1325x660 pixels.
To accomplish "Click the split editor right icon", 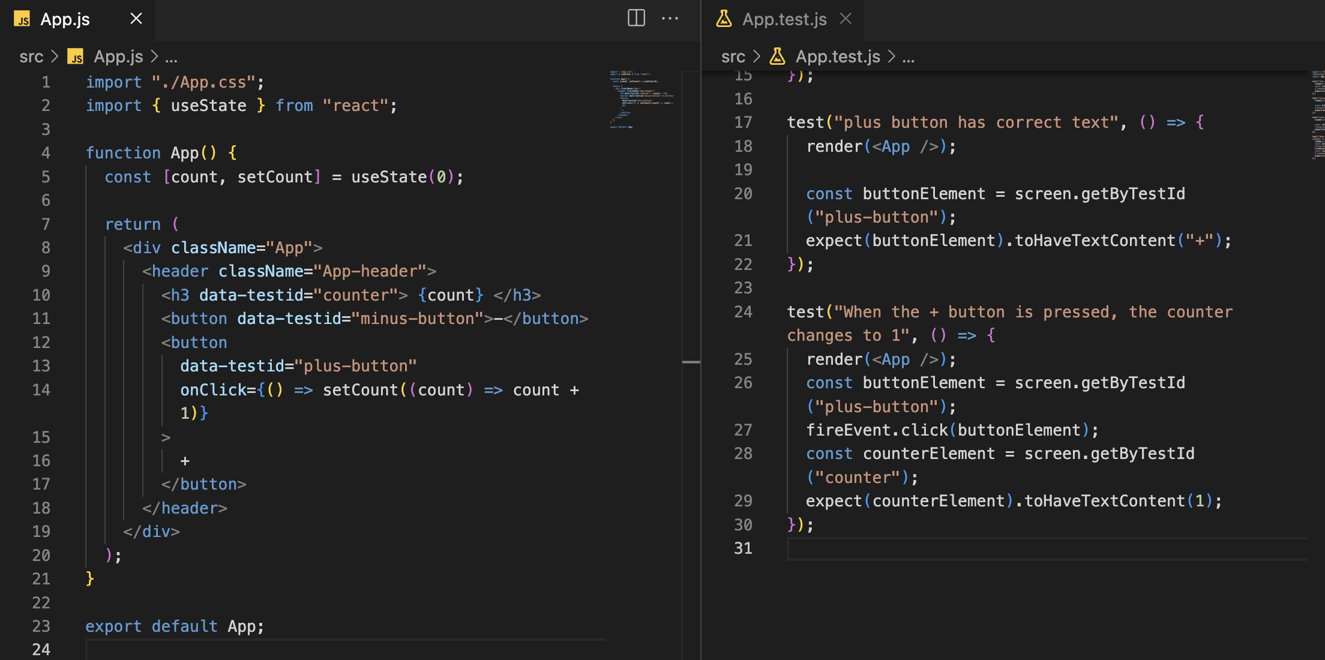I will point(636,18).
